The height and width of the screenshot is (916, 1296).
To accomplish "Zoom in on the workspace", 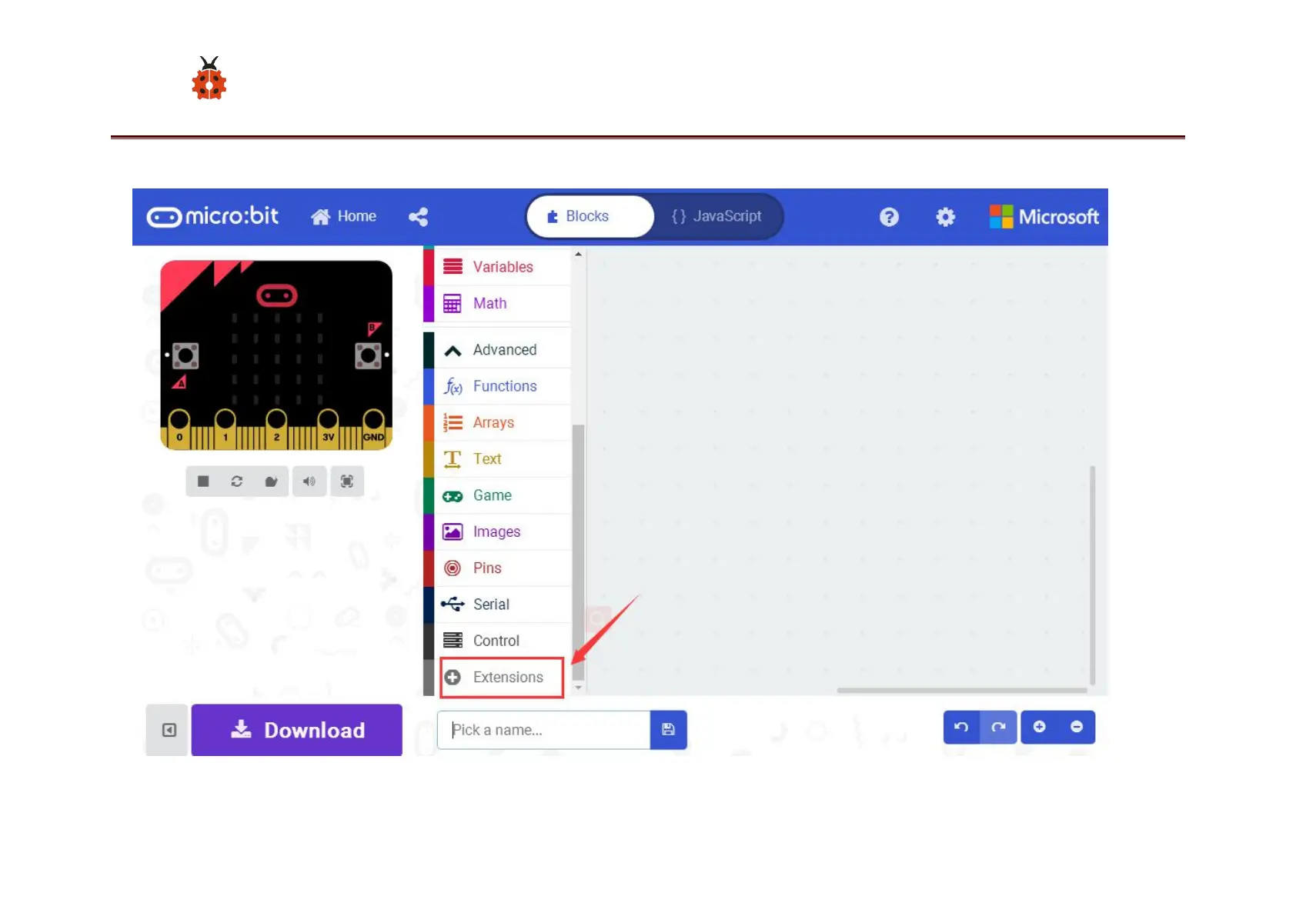I will click(x=1039, y=727).
